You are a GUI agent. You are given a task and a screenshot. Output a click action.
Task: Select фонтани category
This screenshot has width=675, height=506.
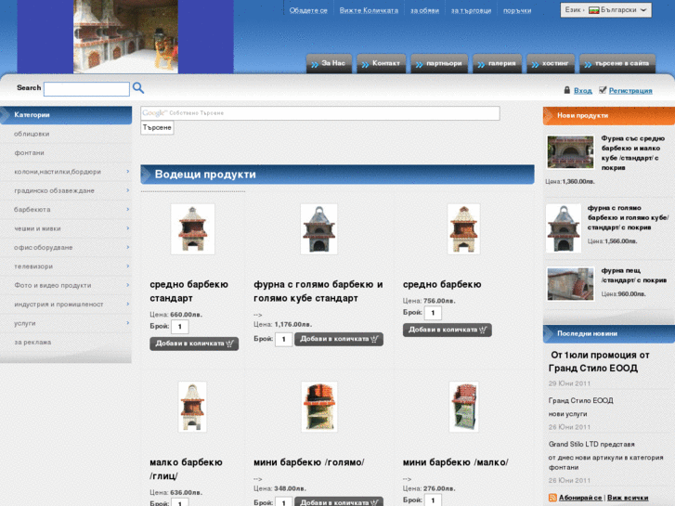point(66,153)
